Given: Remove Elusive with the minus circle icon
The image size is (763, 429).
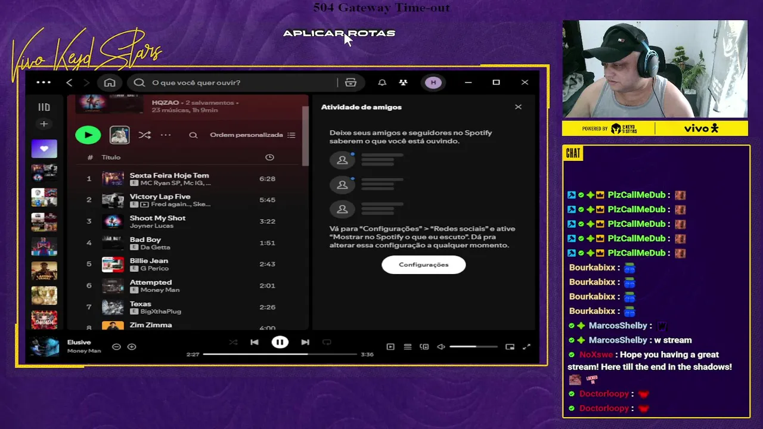Looking at the screenshot, I should 116,347.
